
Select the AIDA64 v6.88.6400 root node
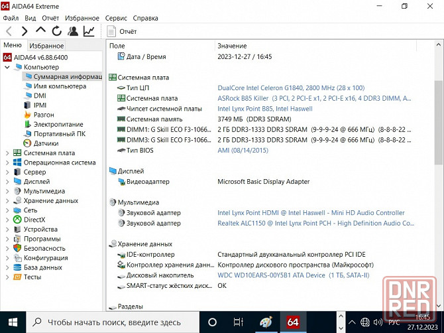coord(40,58)
